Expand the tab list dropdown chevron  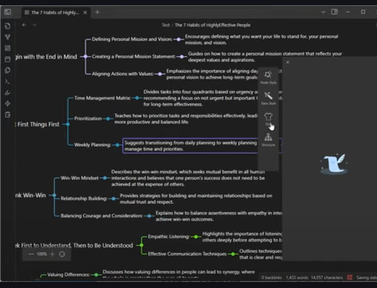tap(321, 12)
